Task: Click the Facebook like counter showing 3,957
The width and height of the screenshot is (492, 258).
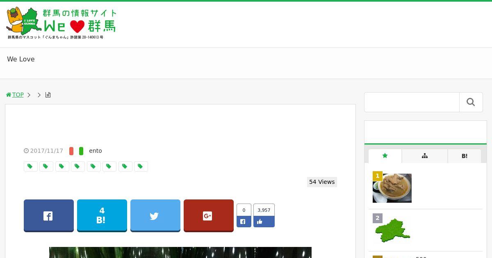Action: [264, 215]
